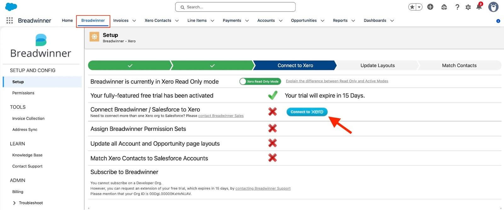Open the notifications bell icon
This screenshot has height=210, width=504.
[x=479, y=6]
